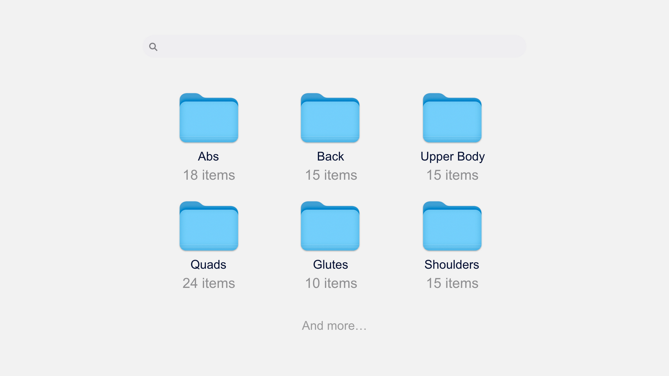Click '10 items' text under Glutes
The width and height of the screenshot is (669, 376).
pyautogui.click(x=331, y=283)
